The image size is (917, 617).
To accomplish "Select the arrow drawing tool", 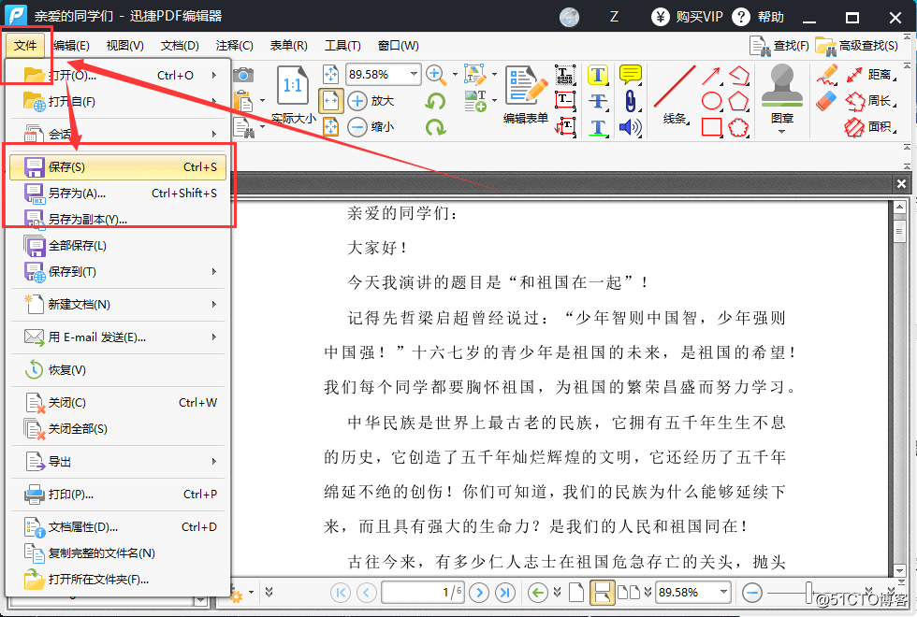I will [x=711, y=76].
